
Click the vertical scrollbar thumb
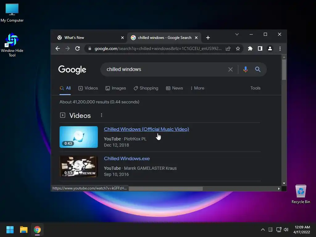[284, 69]
